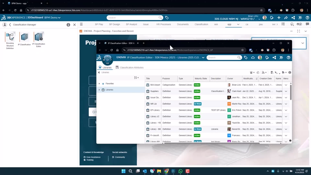Sort the table by the Maturity State header
The width and height of the screenshot is (311, 175).
[x=201, y=78]
